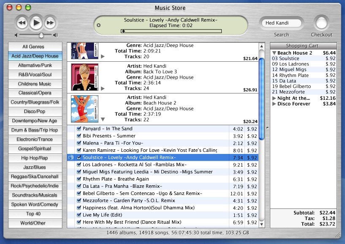Image resolution: width=345 pixels, height=244 pixels.
Task: Uncheck Miguel Migs Featuring Leedia checkbox
Action: click(79, 172)
